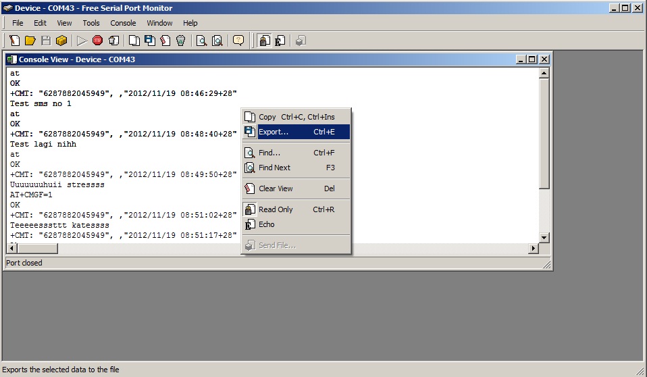Toggle the Echo 'E' icon in toolbar

pos(280,41)
